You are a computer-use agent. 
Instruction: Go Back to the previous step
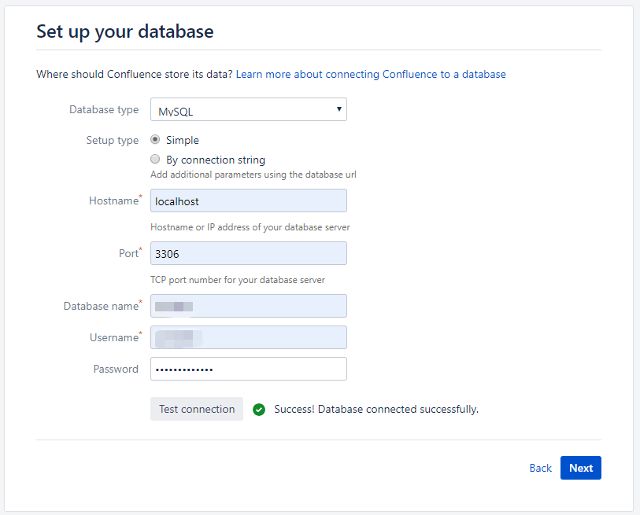point(540,468)
